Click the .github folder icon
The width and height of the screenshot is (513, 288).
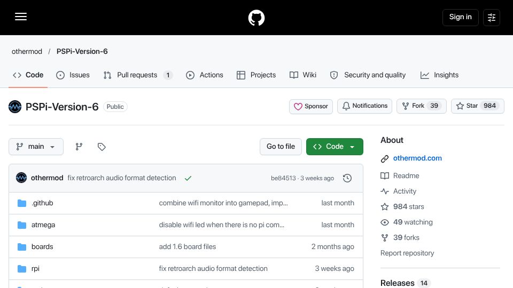(x=22, y=203)
